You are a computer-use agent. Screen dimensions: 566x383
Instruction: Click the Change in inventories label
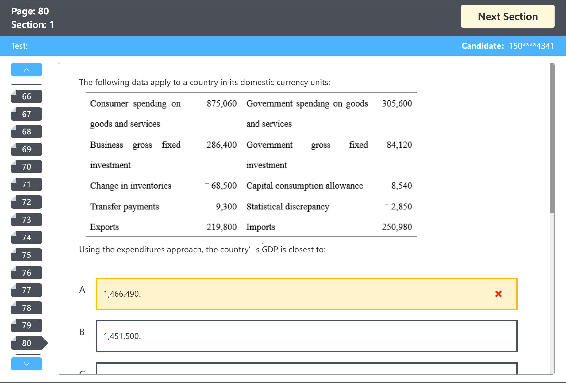[131, 186]
